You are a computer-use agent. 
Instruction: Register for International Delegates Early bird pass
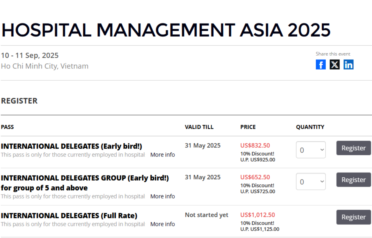[x=354, y=148]
